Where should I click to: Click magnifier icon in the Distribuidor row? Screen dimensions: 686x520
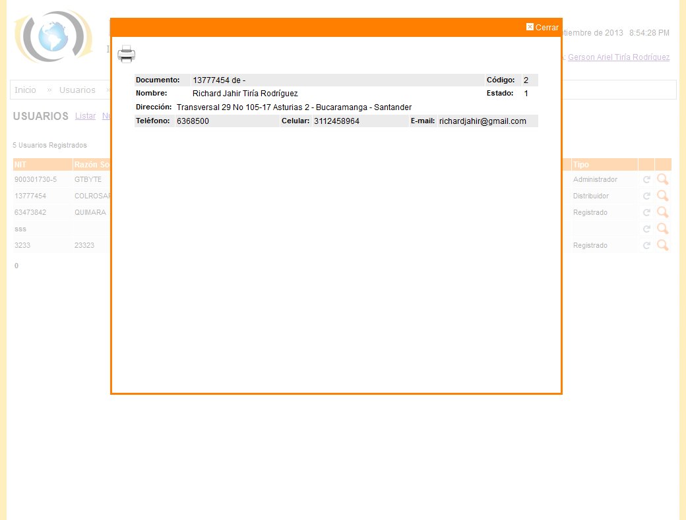[x=663, y=196]
